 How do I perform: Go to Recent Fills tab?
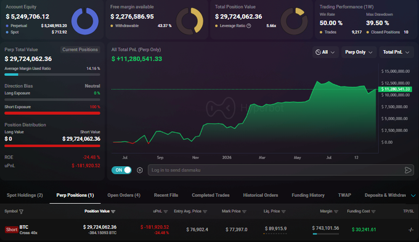[166, 195]
